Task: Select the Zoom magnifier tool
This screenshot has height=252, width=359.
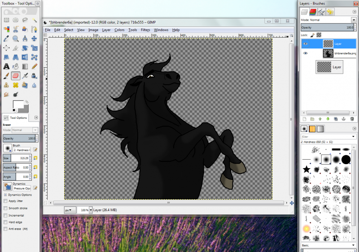Action: tap(16, 39)
